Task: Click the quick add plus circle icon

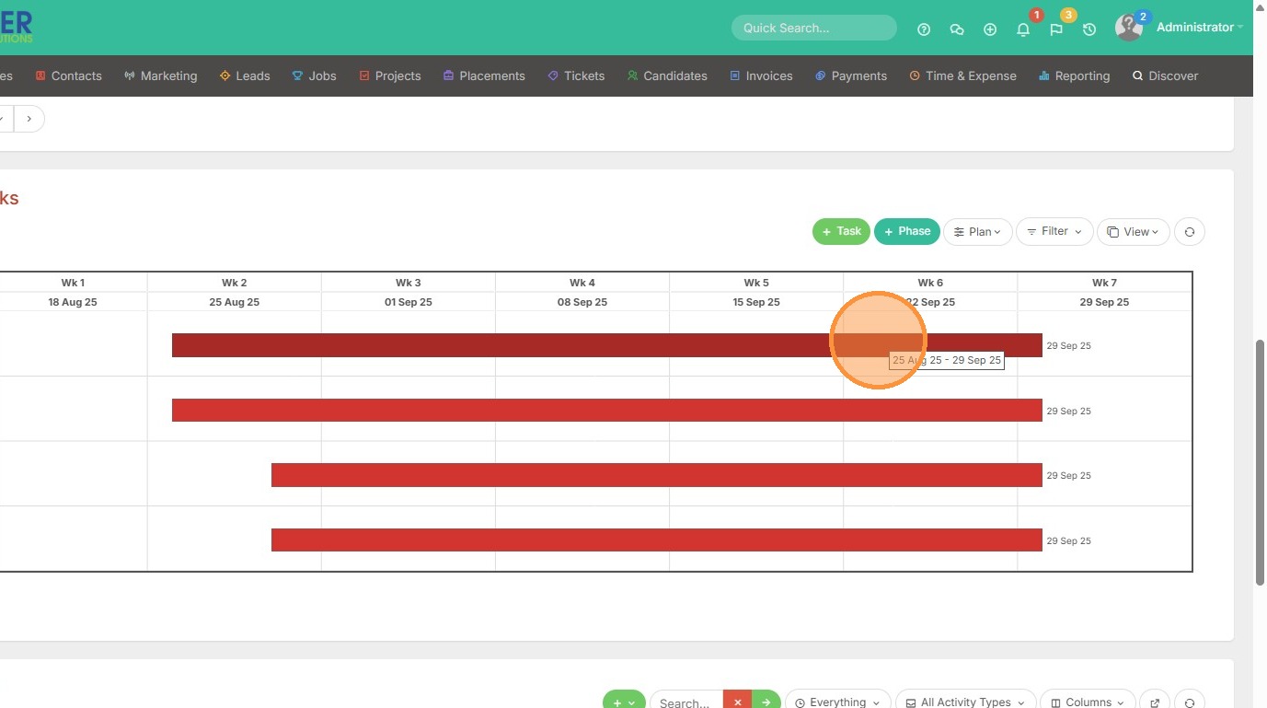Action: click(990, 29)
